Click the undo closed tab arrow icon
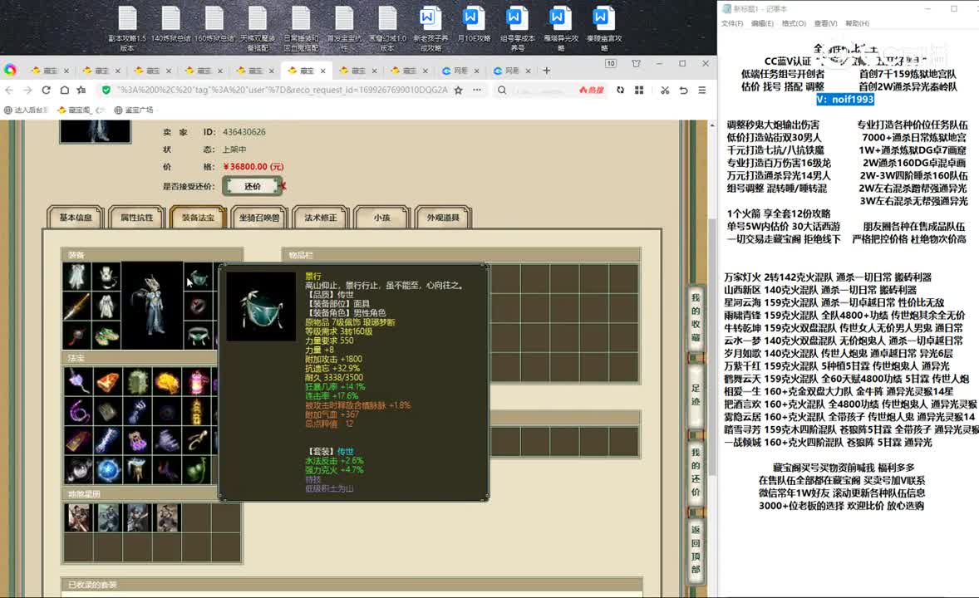This screenshot has height=598, width=979. coord(684,90)
